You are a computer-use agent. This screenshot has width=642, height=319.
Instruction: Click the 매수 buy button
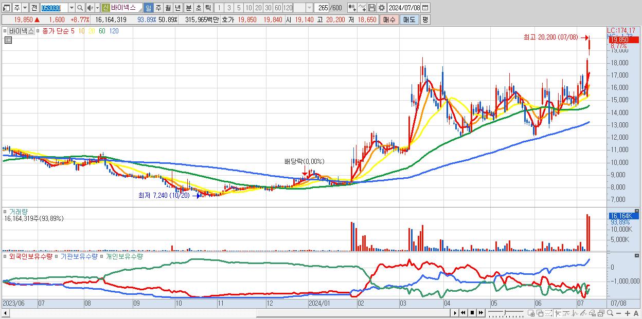click(x=389, y=20)
